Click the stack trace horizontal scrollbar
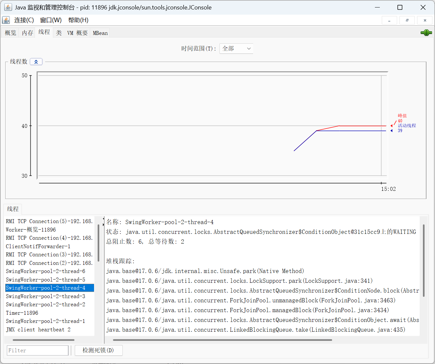The width and height of the screenshot is (435, 364). point(222,340)
